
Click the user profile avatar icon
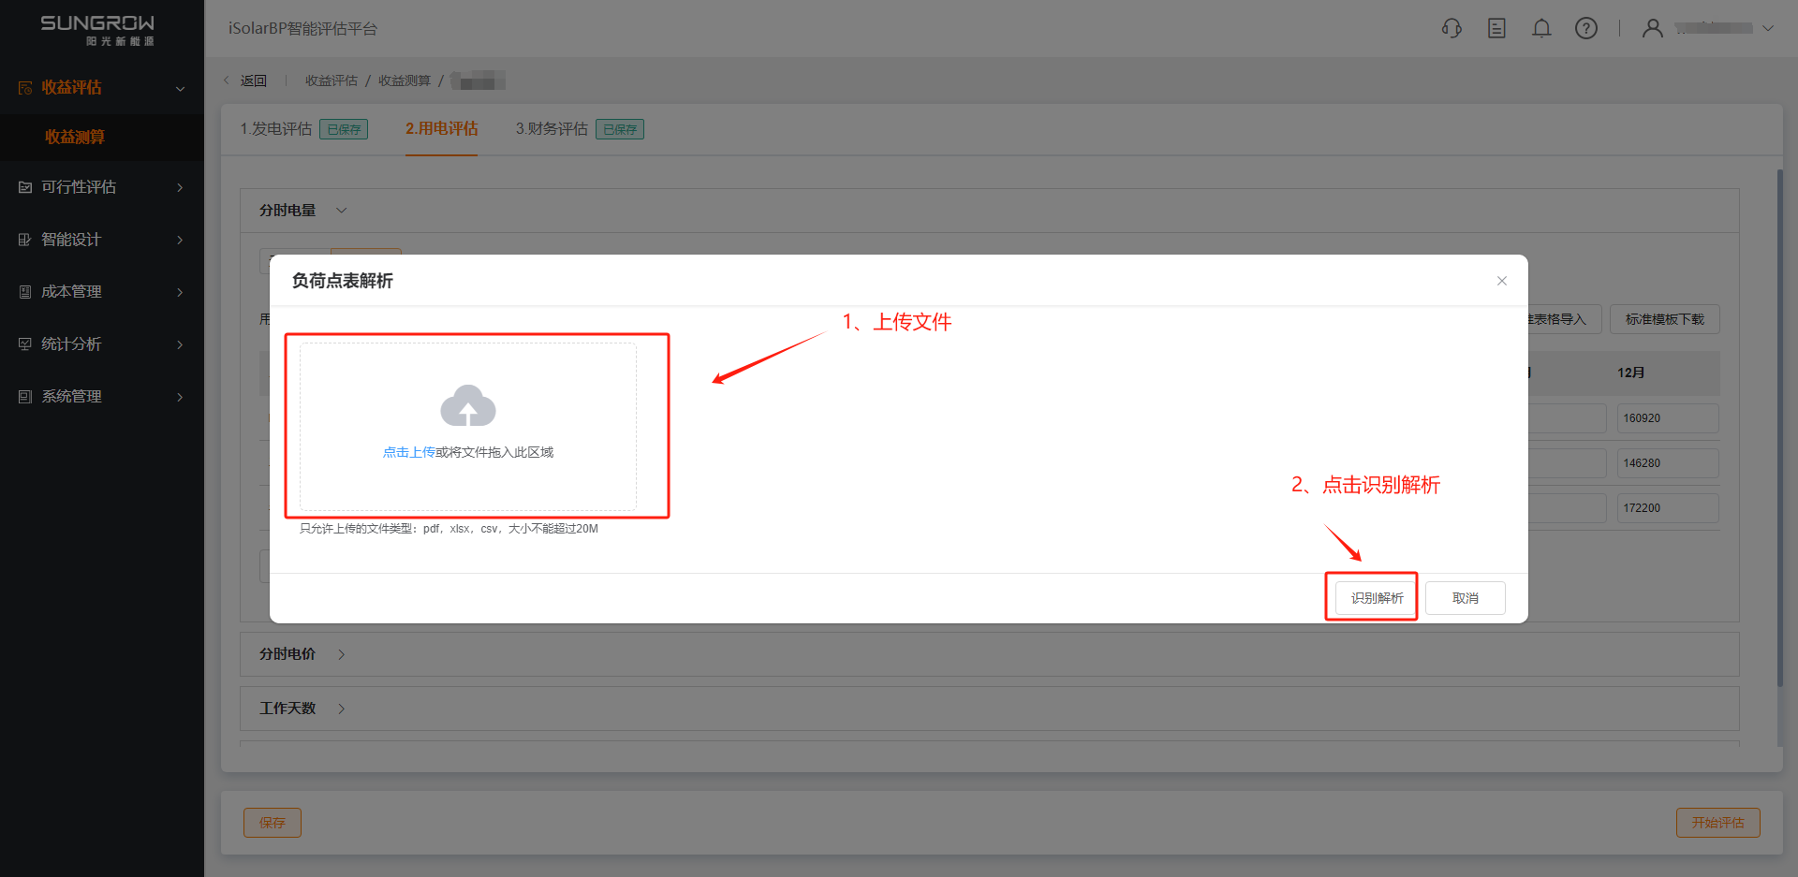pyautogui.click(x=1653, y=28)
